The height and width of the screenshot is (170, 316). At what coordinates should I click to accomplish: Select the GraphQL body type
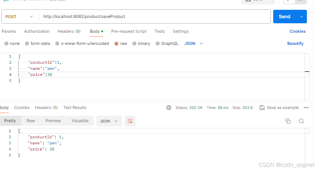tap(167, 44)
